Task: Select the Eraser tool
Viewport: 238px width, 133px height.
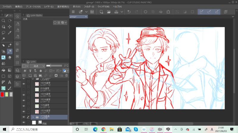Action: [x=10, y=57]
